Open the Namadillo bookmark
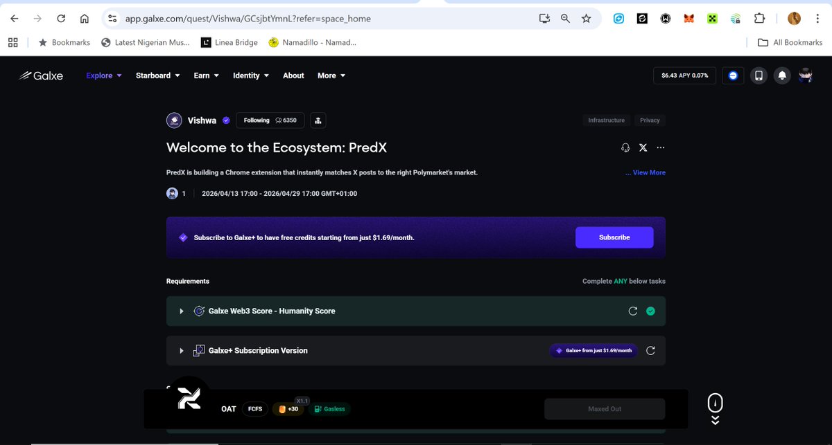The height and width of the screenshot is (445, 832). pos(313,42)
